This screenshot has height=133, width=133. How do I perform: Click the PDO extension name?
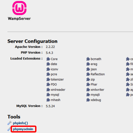54,85
